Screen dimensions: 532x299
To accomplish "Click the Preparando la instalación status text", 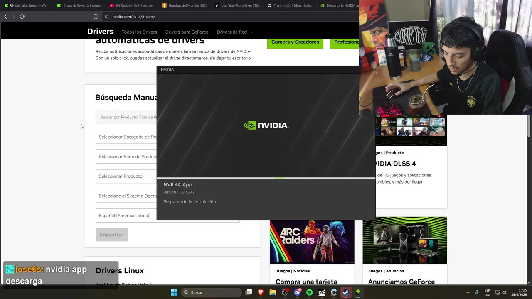I will (x=191, y=202).
